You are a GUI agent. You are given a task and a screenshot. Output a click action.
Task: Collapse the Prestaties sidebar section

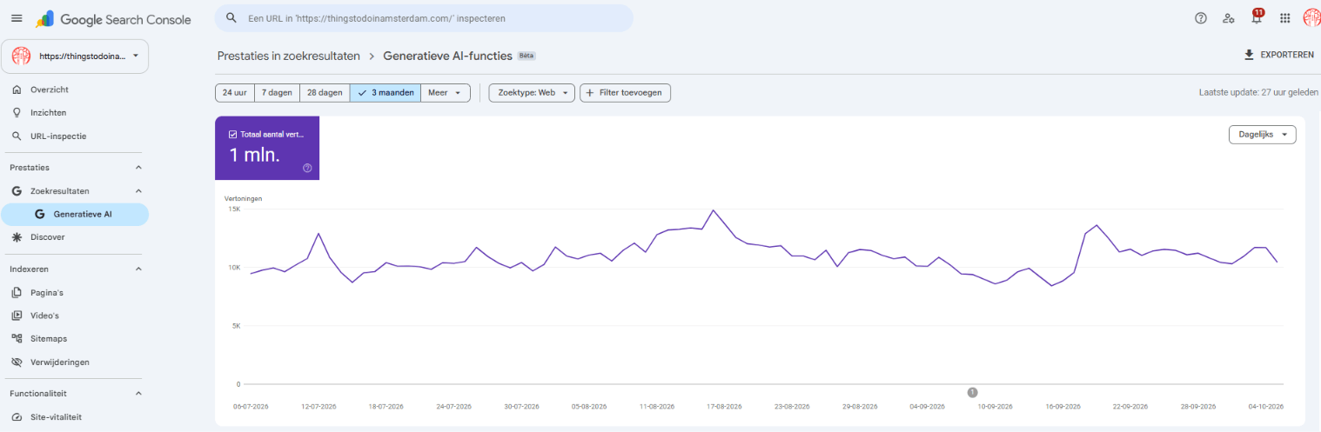(x=138, y=167)
